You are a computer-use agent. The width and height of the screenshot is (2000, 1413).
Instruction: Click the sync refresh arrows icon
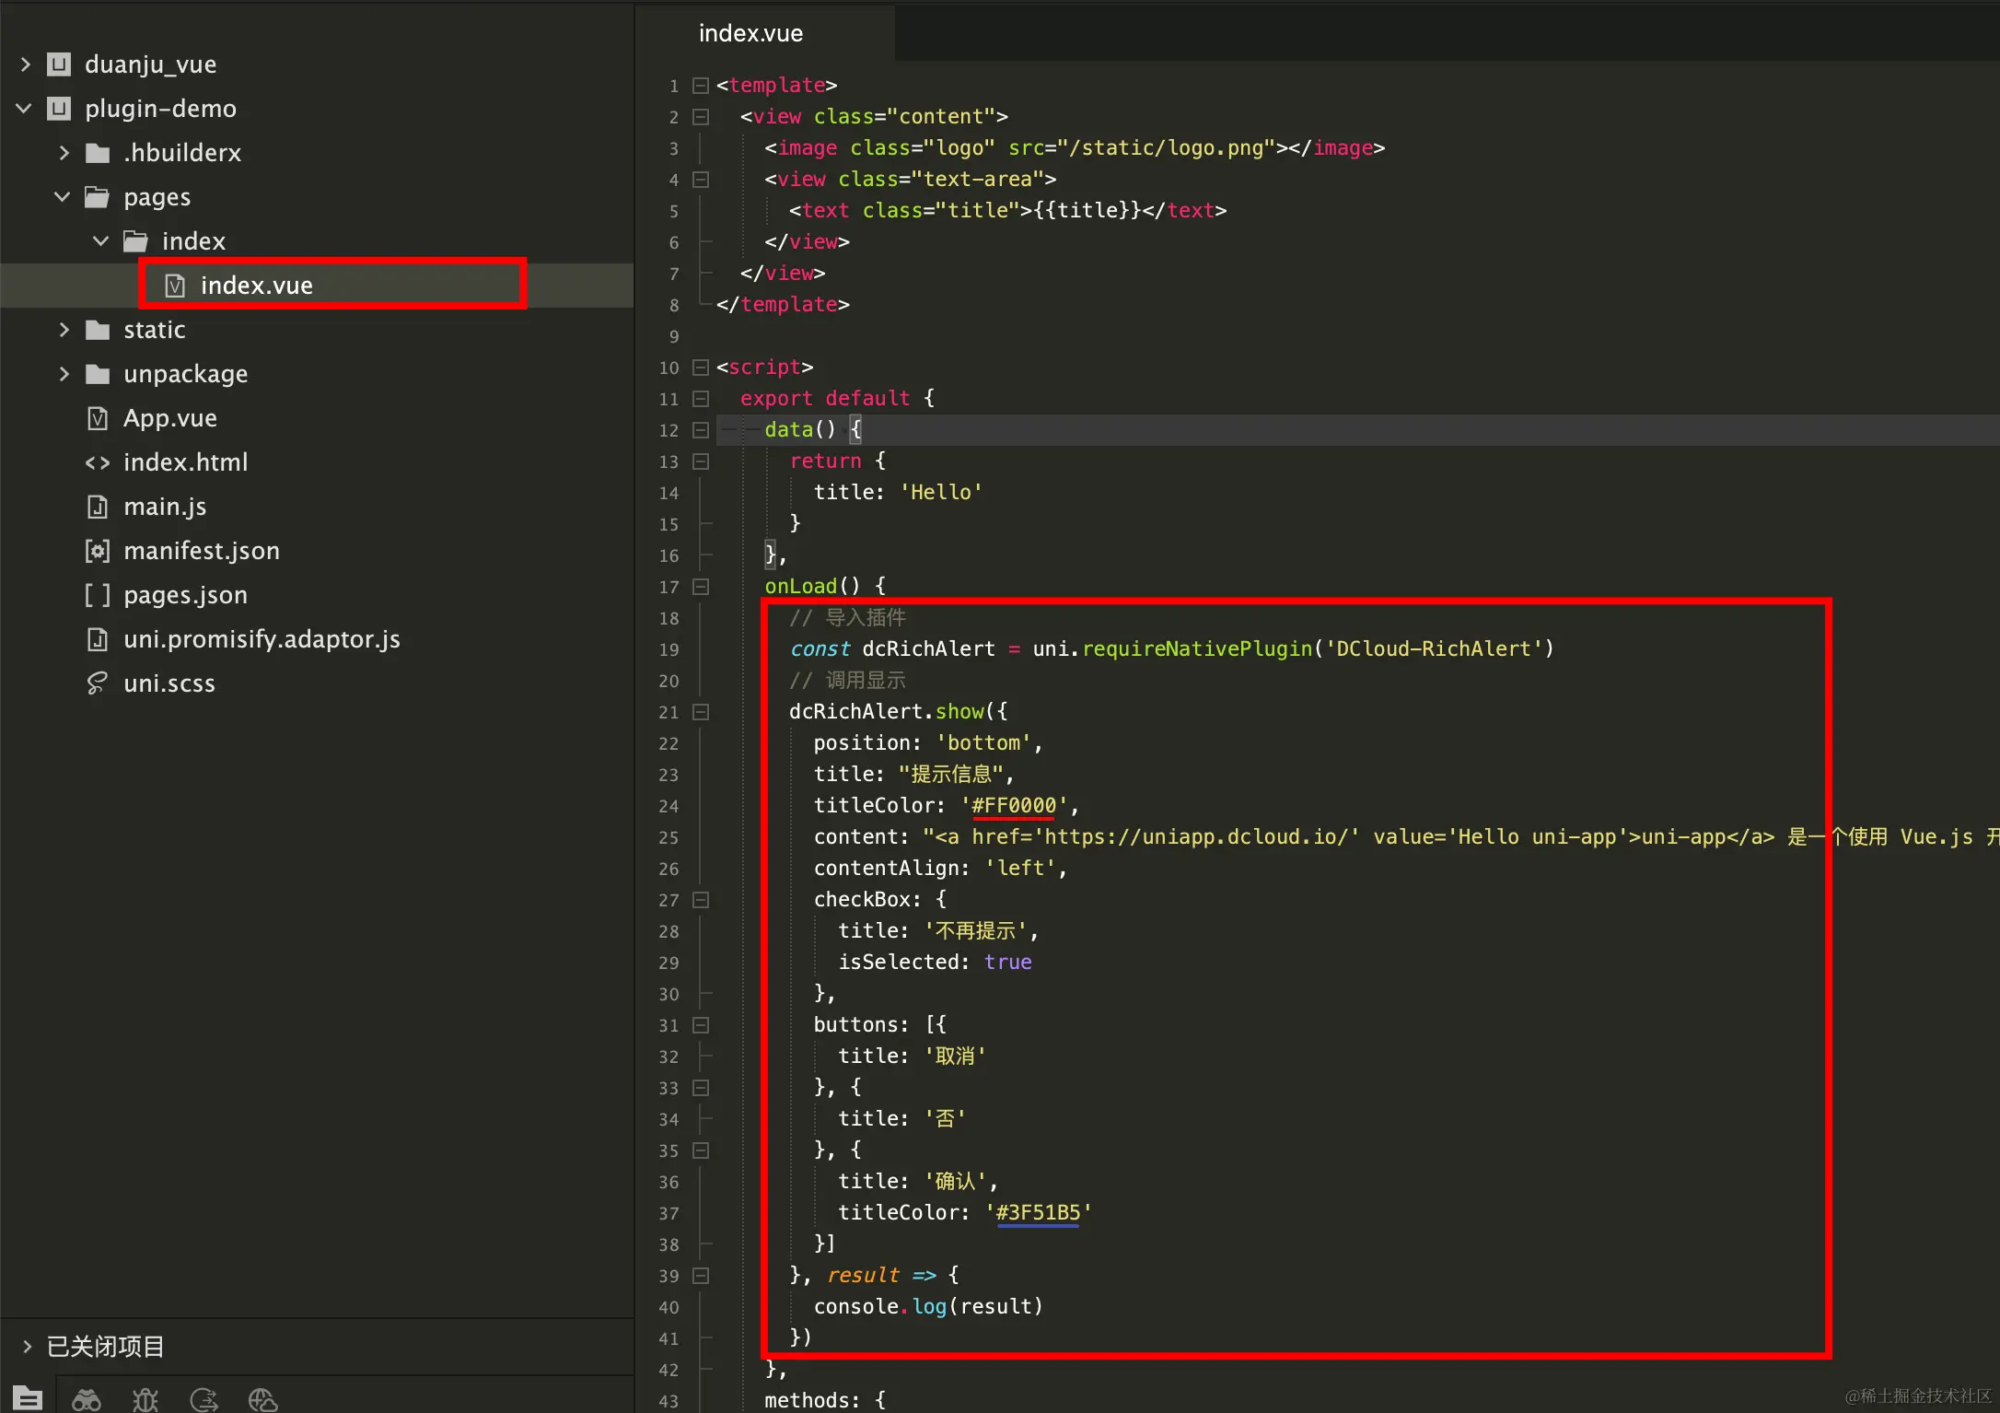click(203, 1400)
